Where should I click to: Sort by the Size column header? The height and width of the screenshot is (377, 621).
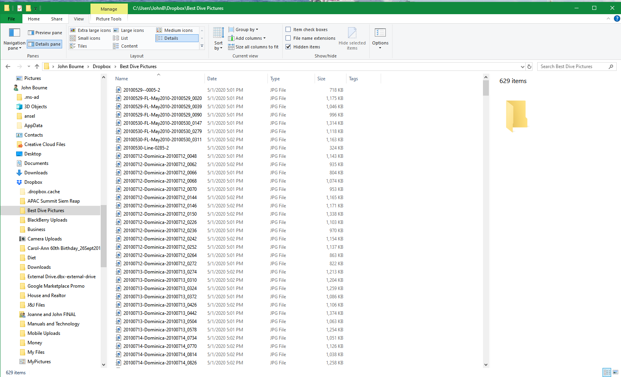[x=330, y=79]
